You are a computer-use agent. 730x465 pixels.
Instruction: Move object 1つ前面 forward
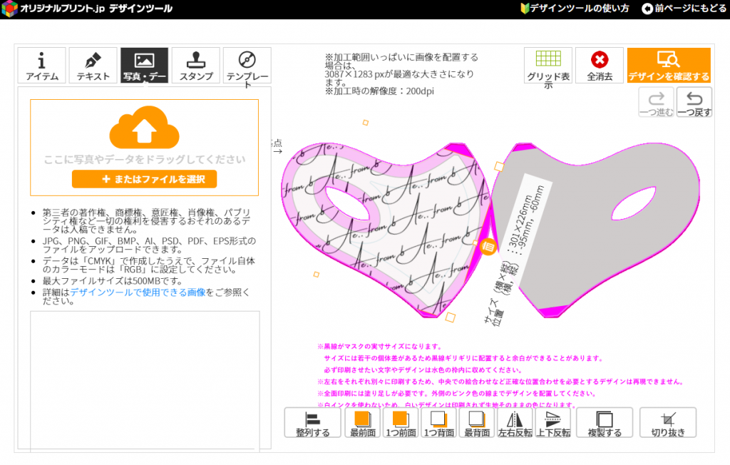(x=401, y=423)
